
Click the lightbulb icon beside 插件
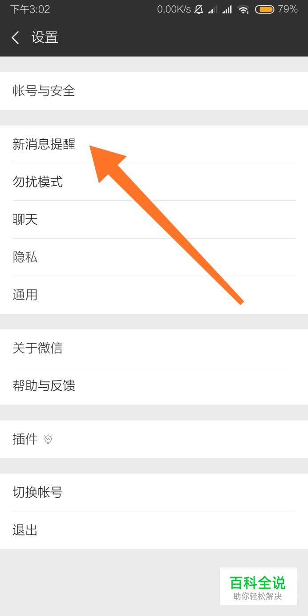coord(48,439)
